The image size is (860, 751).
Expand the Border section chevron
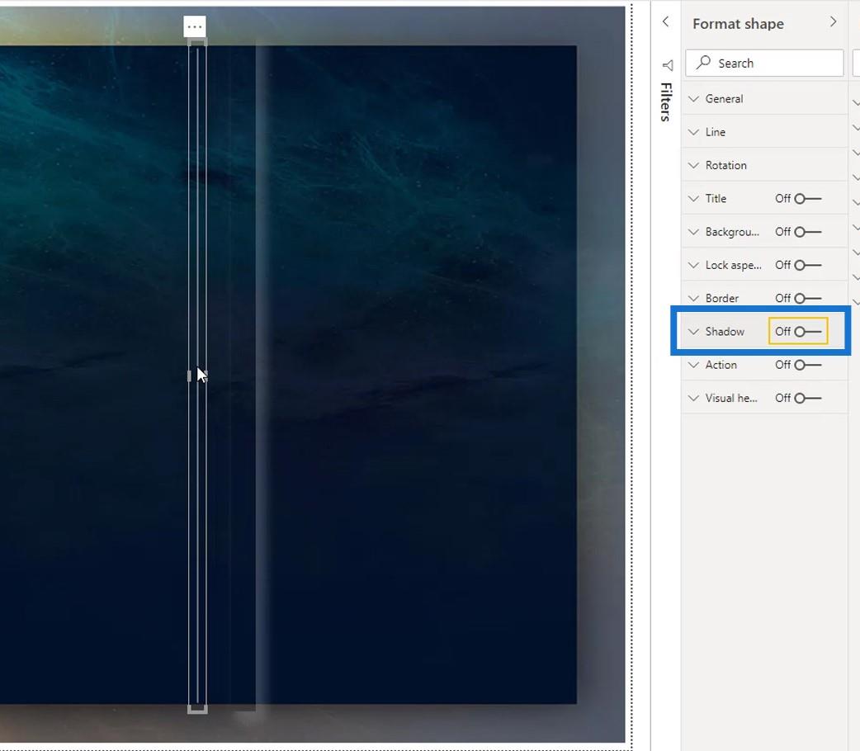[x=694, y=299]
